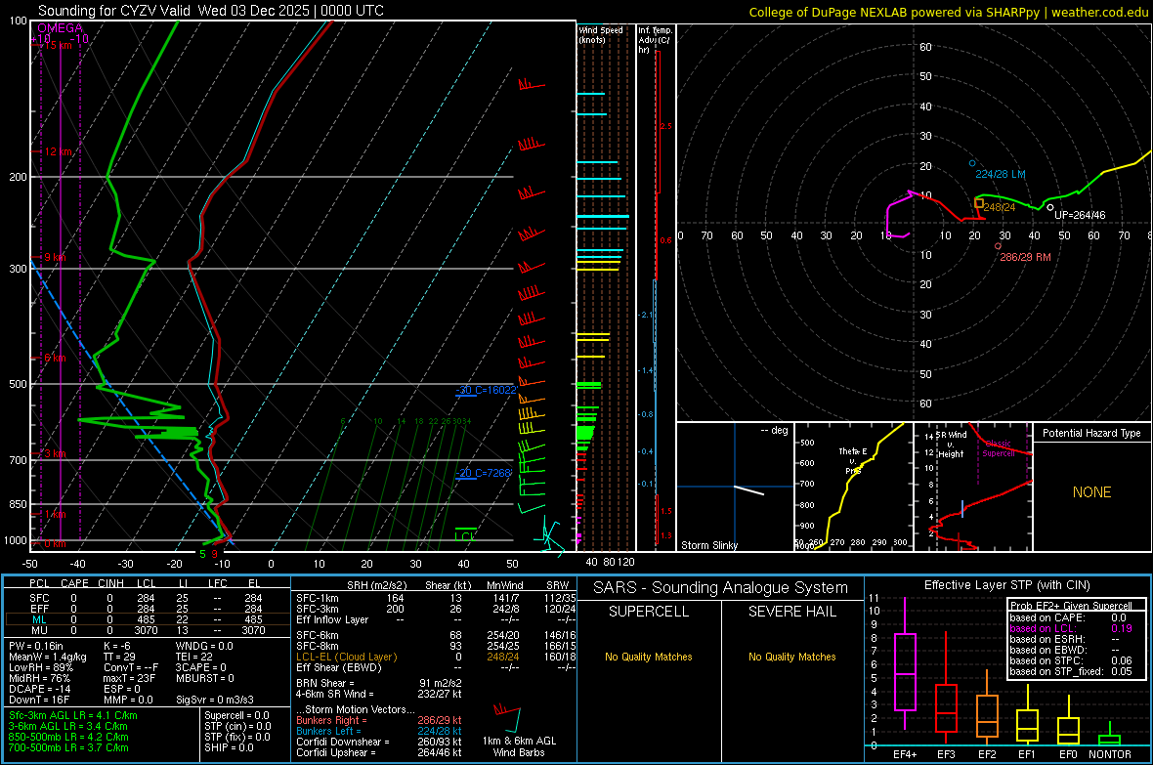
Task: Click the Bunkers Left circle marker on hodograph
Action: (x=972, y=163)
